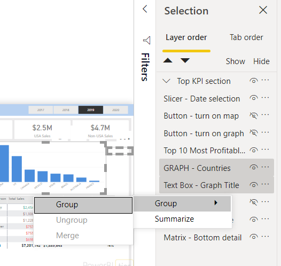This screenshot has width=281, height=266.
Task: Open more options for layer hidden behind Group menu
Action: tap(265, 202)
